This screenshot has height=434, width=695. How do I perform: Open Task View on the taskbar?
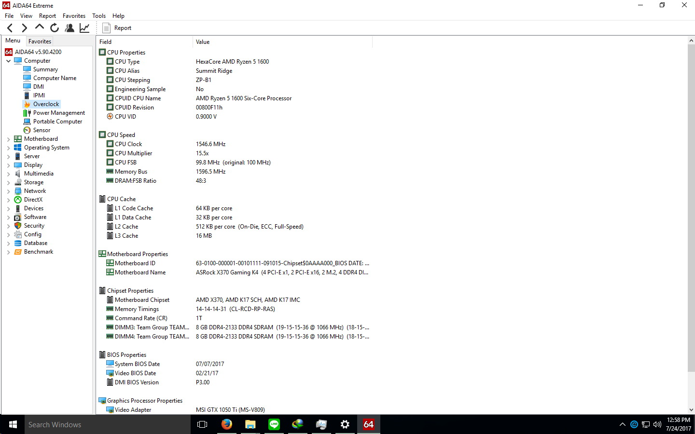pos(203,424)
